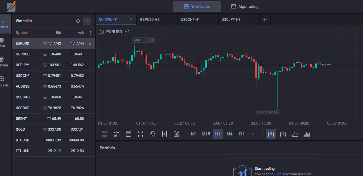Select BRENT row in the watchlist

click(x=54, y=119)
